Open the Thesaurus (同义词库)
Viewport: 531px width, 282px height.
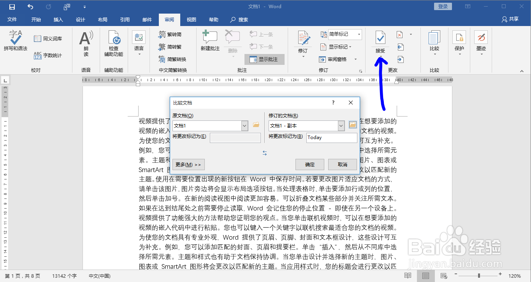click(x=48, y=38)
